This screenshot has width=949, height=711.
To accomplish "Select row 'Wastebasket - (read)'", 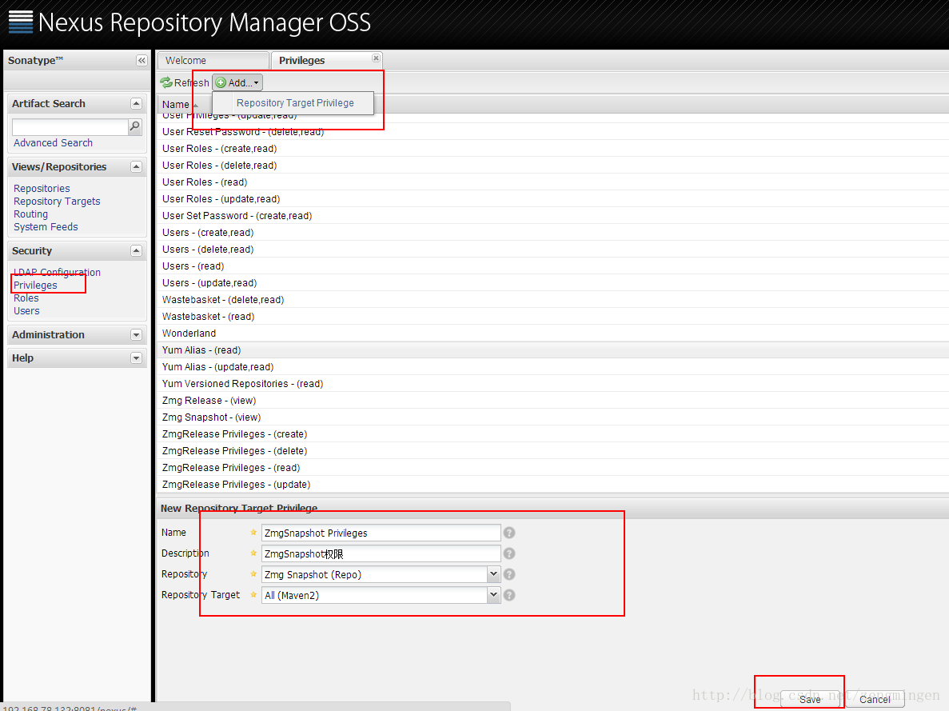I will click(552, 316).
